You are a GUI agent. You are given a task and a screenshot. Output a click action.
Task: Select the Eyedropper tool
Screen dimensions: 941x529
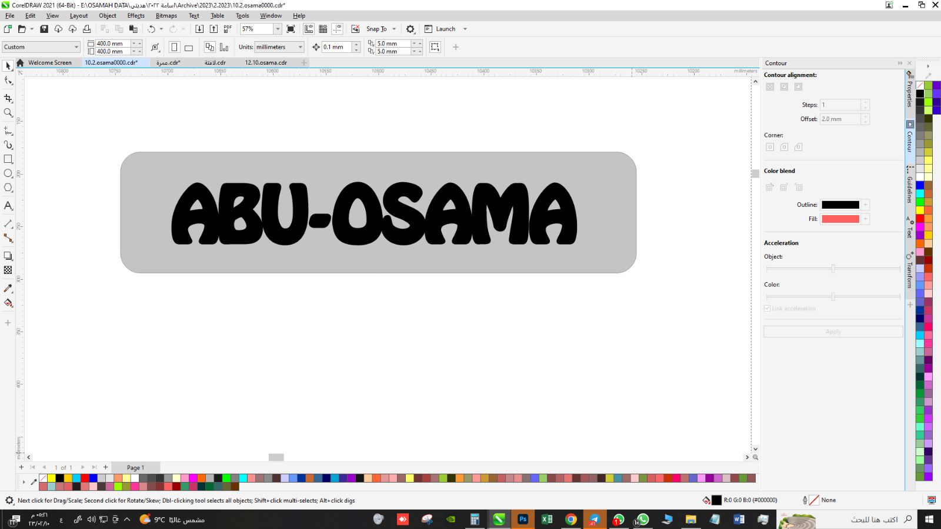pos(8,288)
